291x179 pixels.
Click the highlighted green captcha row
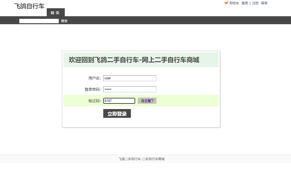coord(186,101)
